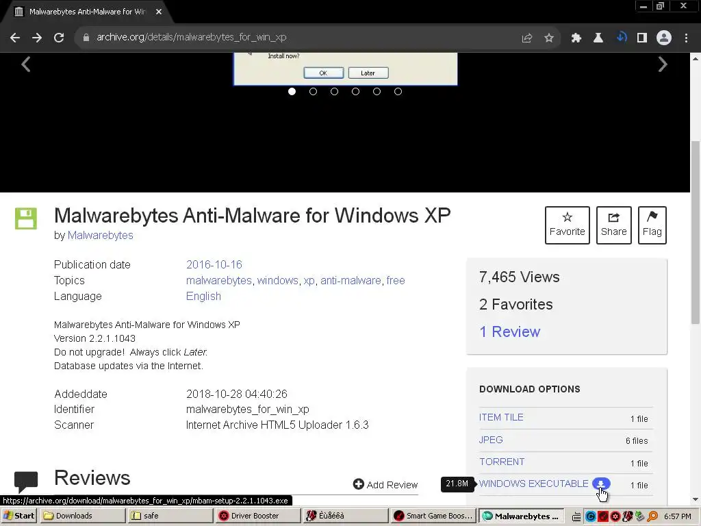Favorite this item
The width and height of the screenshot is (701, 526).
pyautogui.click(x=568, y=225)
